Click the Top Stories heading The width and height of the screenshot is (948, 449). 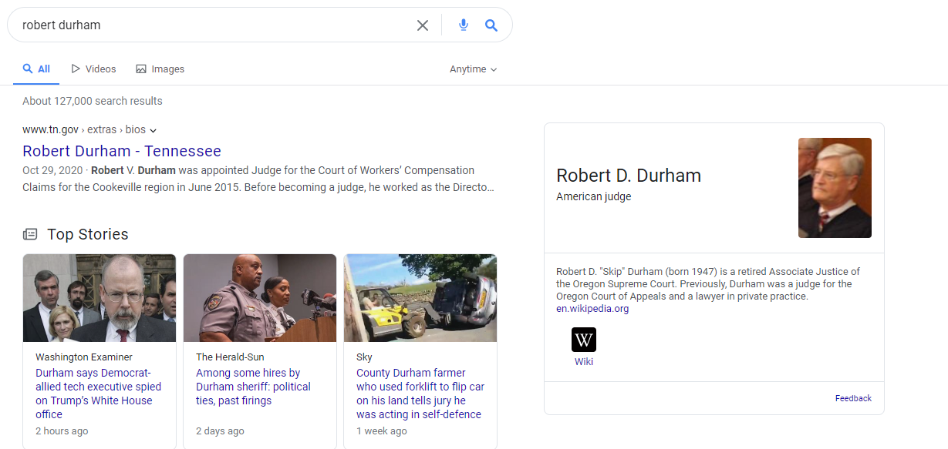(88, 234)
